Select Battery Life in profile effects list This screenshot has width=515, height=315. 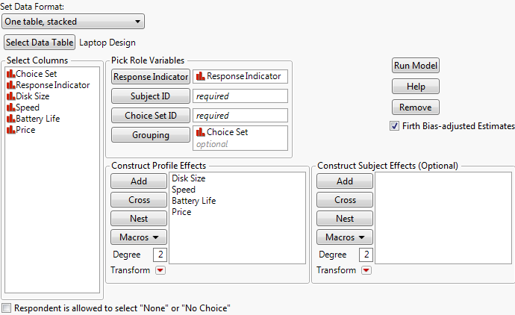click(x=192, y=201)
